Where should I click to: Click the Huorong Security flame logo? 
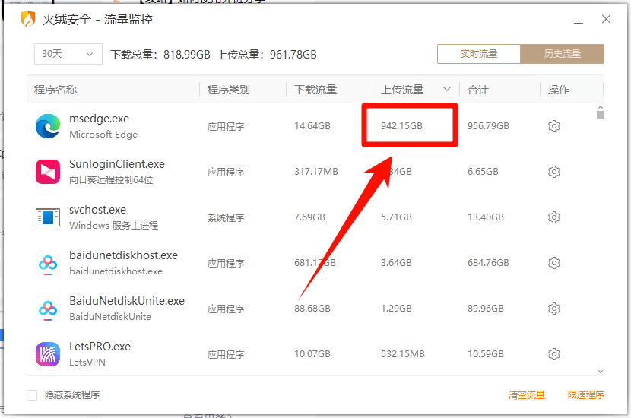click(x=28, y=19)
